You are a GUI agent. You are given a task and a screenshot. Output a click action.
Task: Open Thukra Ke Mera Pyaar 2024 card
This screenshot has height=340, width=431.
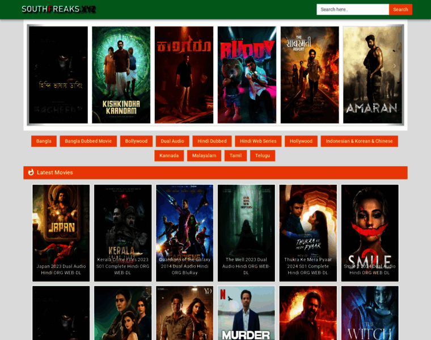308,233
